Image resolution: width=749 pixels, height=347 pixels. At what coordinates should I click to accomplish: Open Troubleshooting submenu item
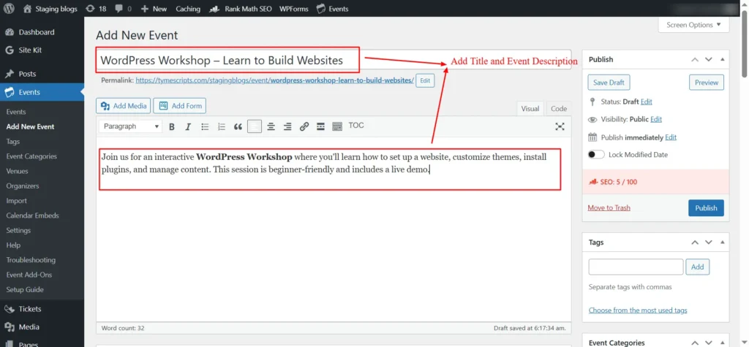(31, 259)
